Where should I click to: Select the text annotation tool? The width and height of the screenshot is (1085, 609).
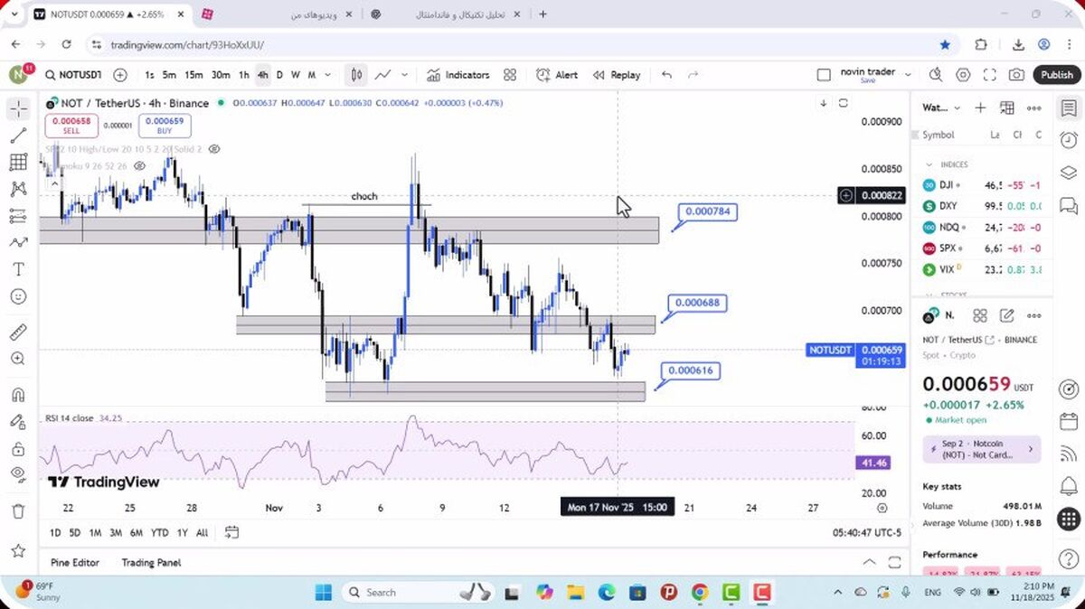(18, 269)
